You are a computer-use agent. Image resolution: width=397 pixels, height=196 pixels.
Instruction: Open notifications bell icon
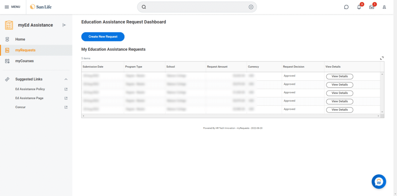coord(359,7)
